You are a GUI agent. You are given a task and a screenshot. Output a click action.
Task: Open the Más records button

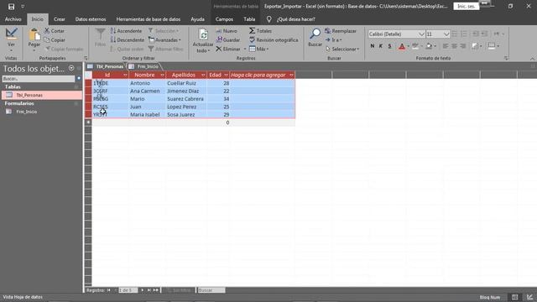pos(258,49)
